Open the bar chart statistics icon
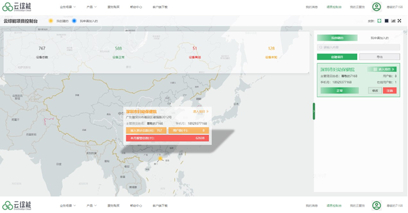 coord(393,21)
